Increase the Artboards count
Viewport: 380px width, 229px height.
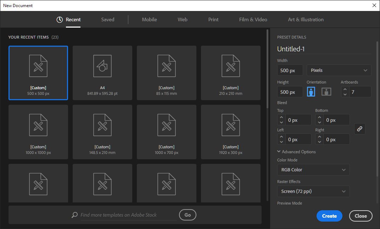point(345,89)
